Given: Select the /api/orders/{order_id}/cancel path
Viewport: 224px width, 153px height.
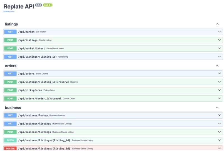Looking at the screenshot, I should 40,98.
